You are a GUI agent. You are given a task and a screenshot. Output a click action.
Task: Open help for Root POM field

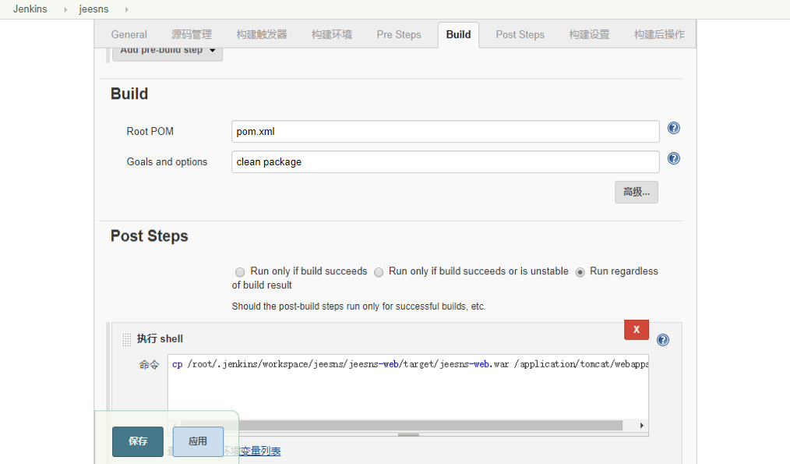pos(673,128)
